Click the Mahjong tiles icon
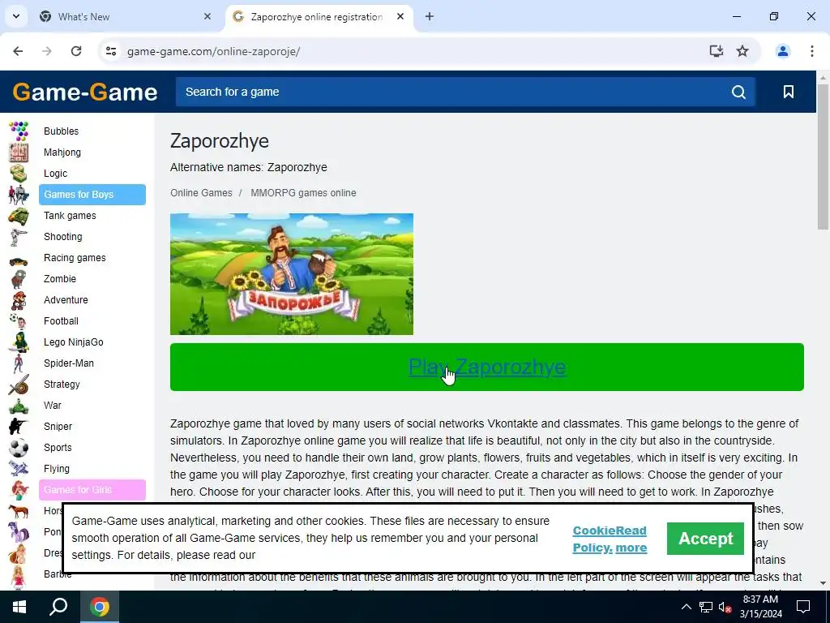Screen dimensions: 830x623 19,152
